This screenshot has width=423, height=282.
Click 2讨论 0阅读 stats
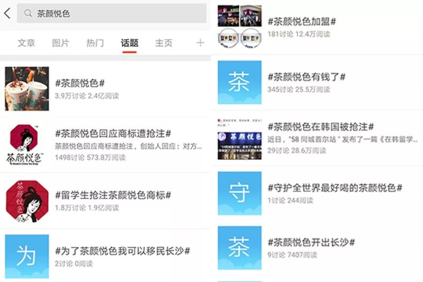[74, 264]
